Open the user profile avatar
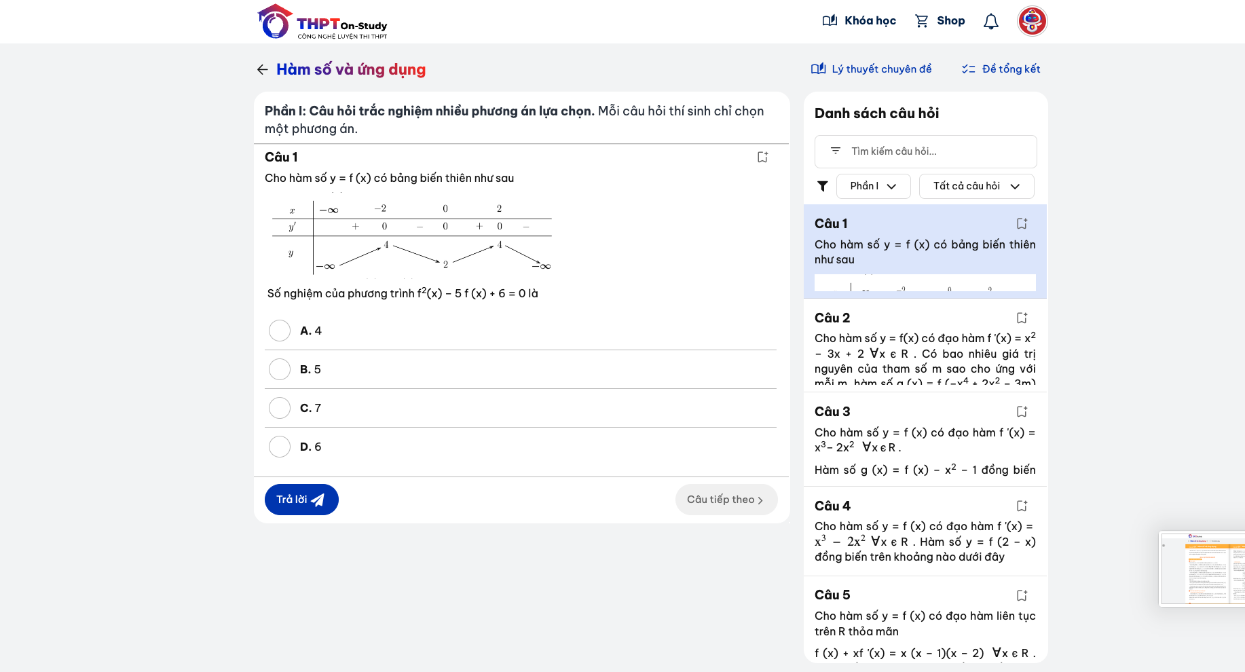Viewport: 1245px width, 672px height. pyautogui.click(x=1032, y=21)
